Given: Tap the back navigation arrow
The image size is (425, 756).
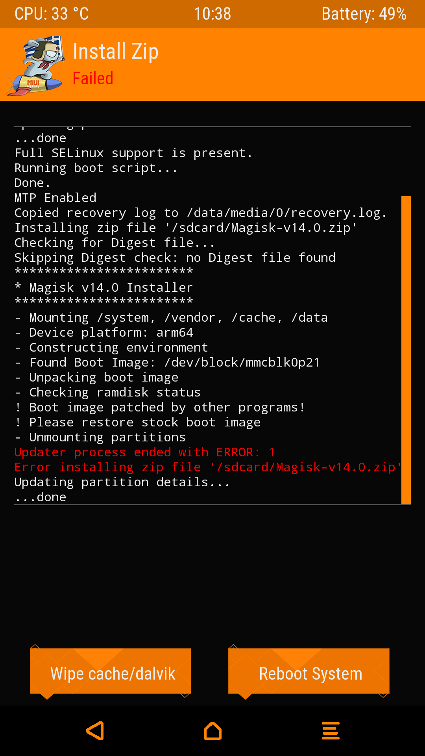Looking at the screenshot, I should pos(95,731).
